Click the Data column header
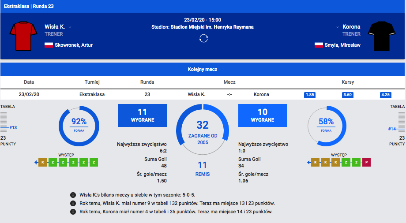The height and width of the screenshot is (223, 406). pos(29,82)
